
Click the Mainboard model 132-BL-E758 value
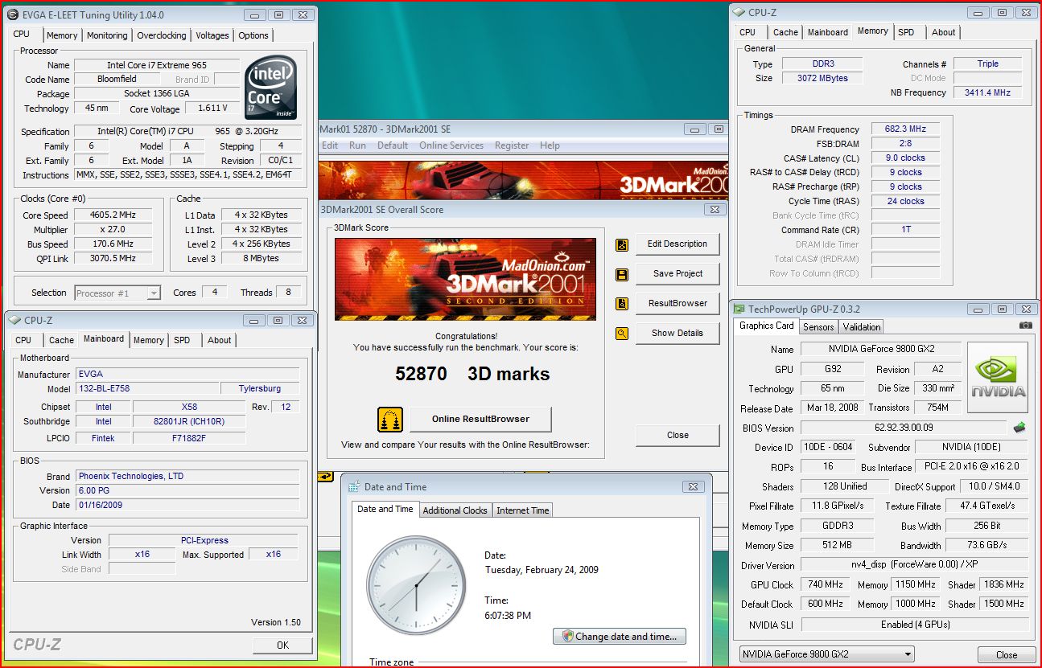(146, 388)
